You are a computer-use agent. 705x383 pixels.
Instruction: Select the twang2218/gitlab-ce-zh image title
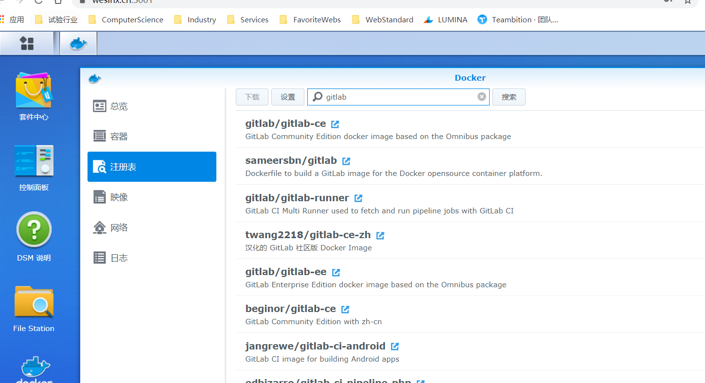click(x=308, y=235)
